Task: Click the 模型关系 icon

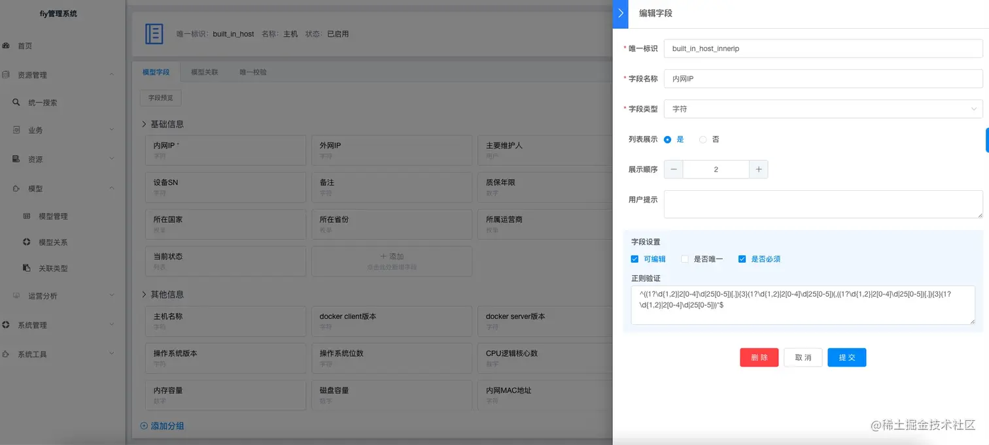Action: (27, 242)
